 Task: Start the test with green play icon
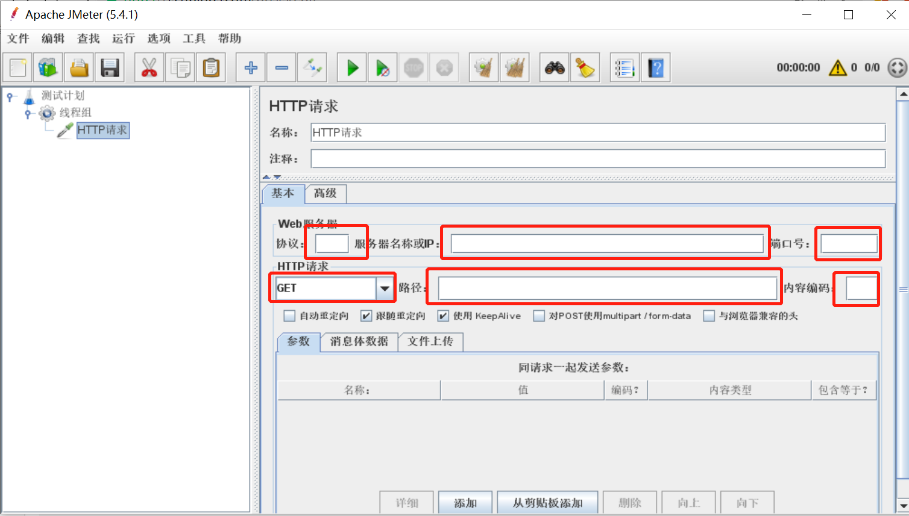coord(352,67)
